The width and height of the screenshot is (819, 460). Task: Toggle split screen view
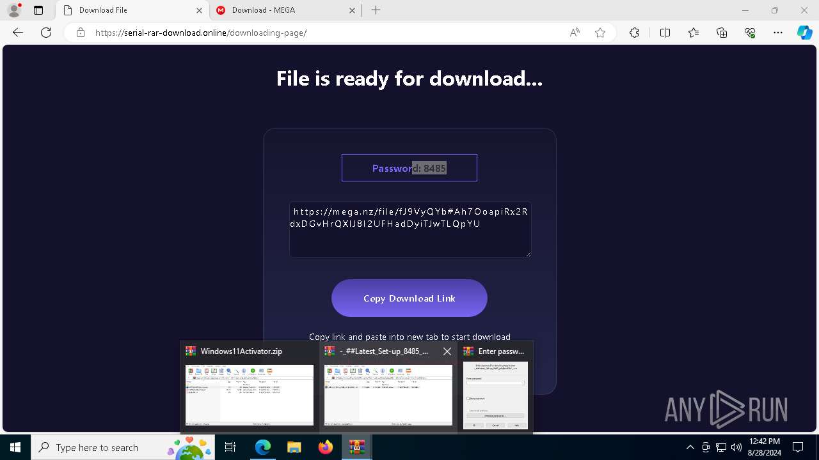[x=665, y=33]
